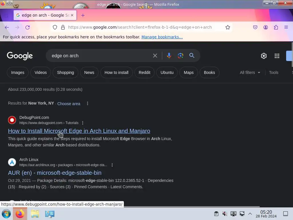Open 'How to Install Microsoft Edge' result
Viewport: 293px width, 220px height.
tap(79, 131)
